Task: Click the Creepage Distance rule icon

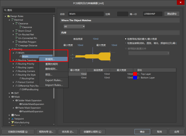Action: point(16,45)
